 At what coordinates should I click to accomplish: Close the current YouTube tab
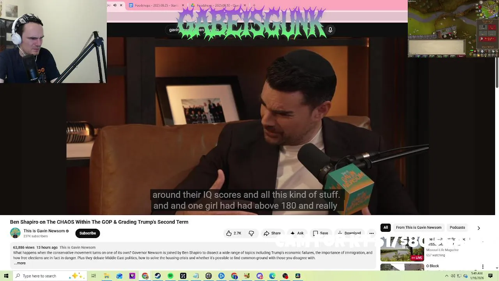point(121,5)
